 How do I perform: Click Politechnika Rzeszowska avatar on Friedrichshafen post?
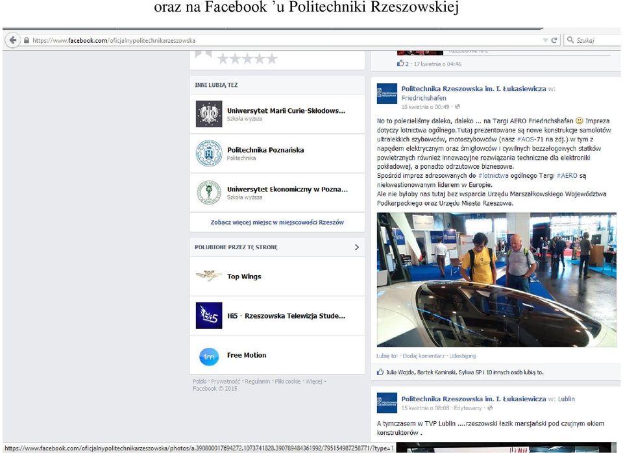387,93
